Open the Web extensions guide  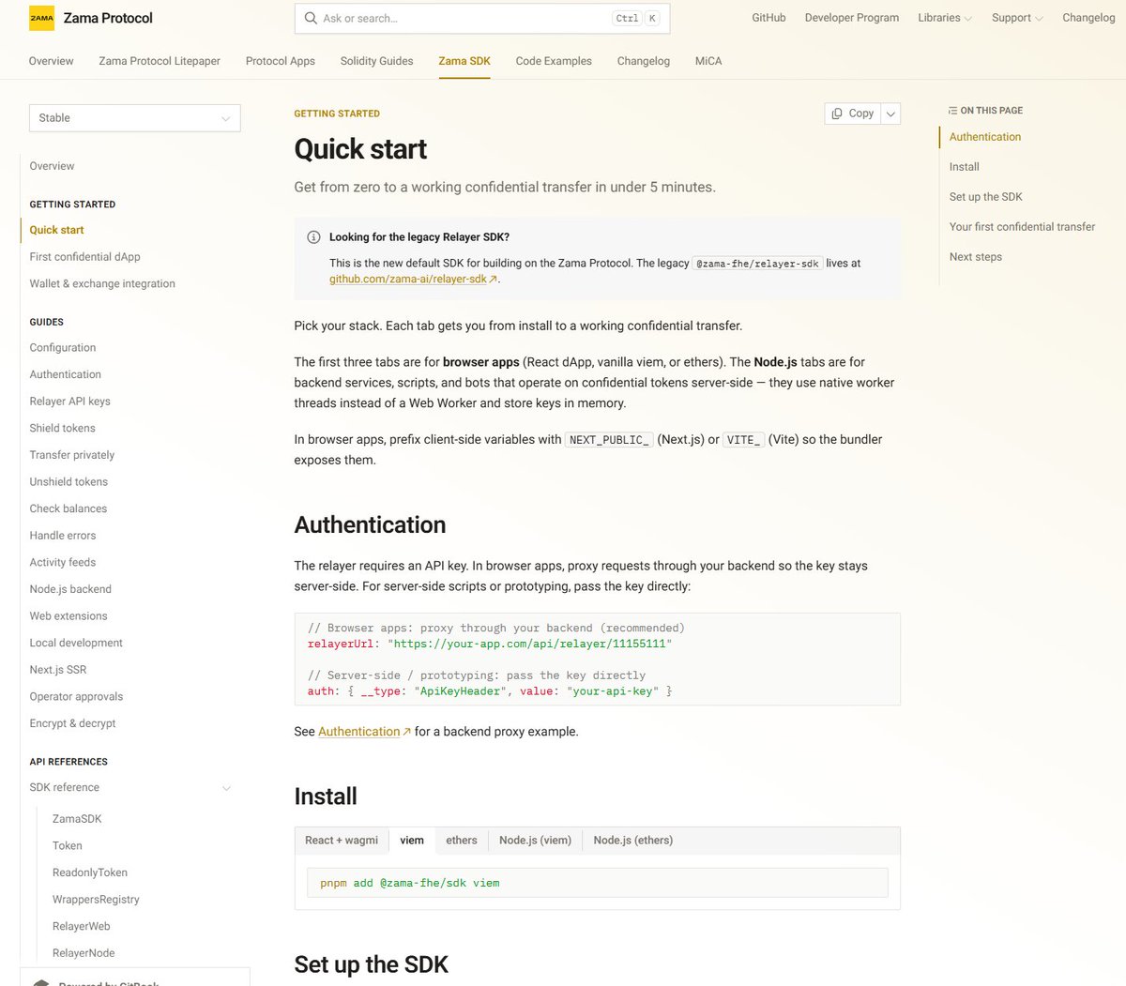[x=68, y=616]
